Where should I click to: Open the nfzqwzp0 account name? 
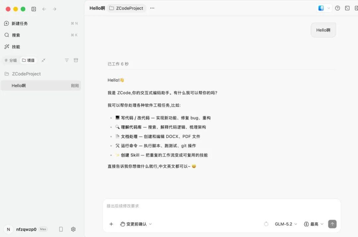point(26,229)
